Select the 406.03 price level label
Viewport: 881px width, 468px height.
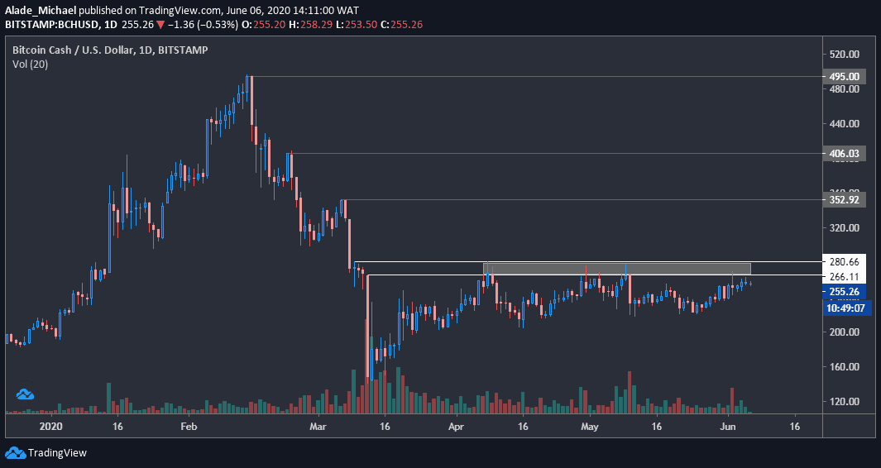[x=846, y=154]
